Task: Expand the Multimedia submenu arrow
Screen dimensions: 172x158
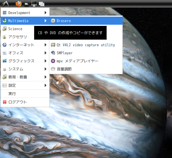Action: [46, 21]
